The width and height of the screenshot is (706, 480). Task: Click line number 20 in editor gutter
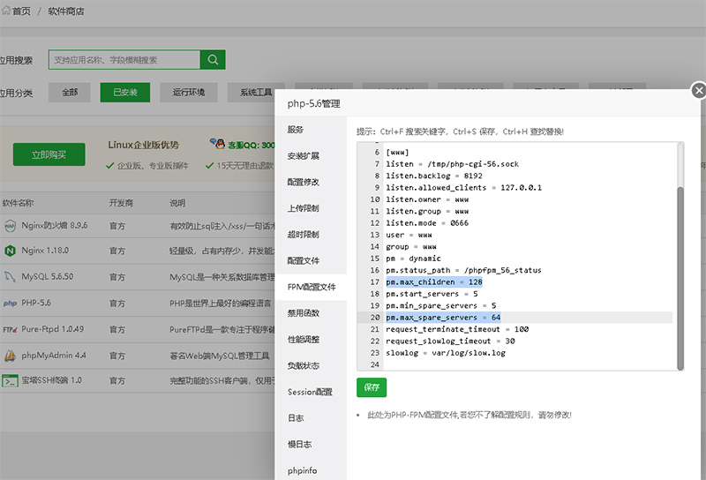tap(375, 318)
